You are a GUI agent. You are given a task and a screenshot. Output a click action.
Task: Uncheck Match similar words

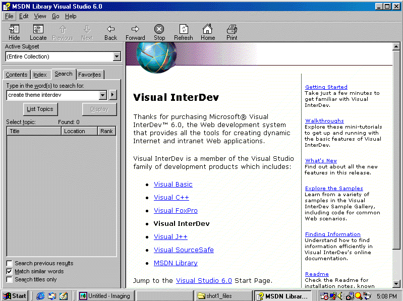pos(9,271)
